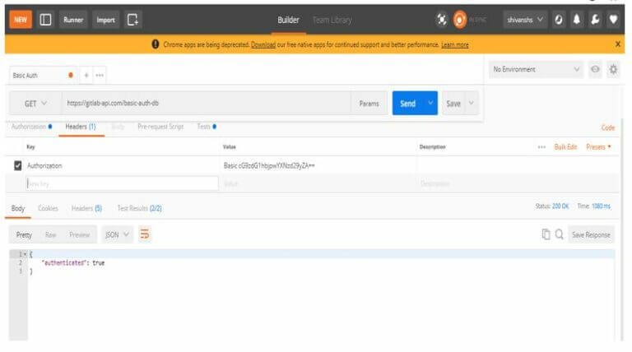632x352 pixels.
Task: Toggle the sidebar panel icon
Action: (45, 20)
